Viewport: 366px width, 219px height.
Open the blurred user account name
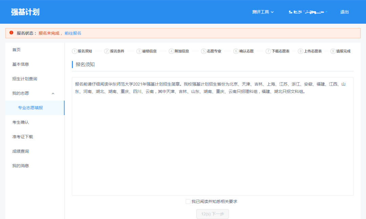(x=308, y=12)
